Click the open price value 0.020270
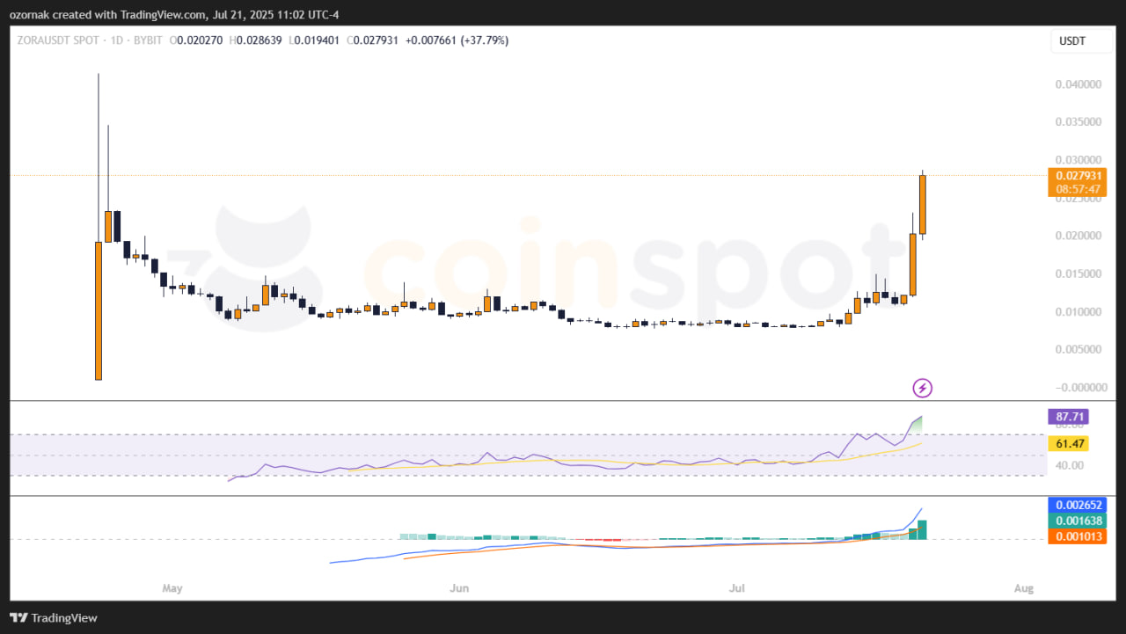 tap(198, 40)
